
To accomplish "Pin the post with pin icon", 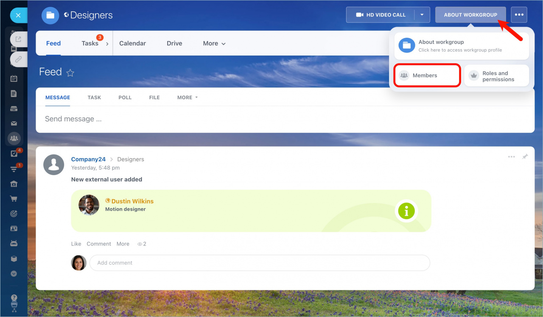I will coord(525,157).
